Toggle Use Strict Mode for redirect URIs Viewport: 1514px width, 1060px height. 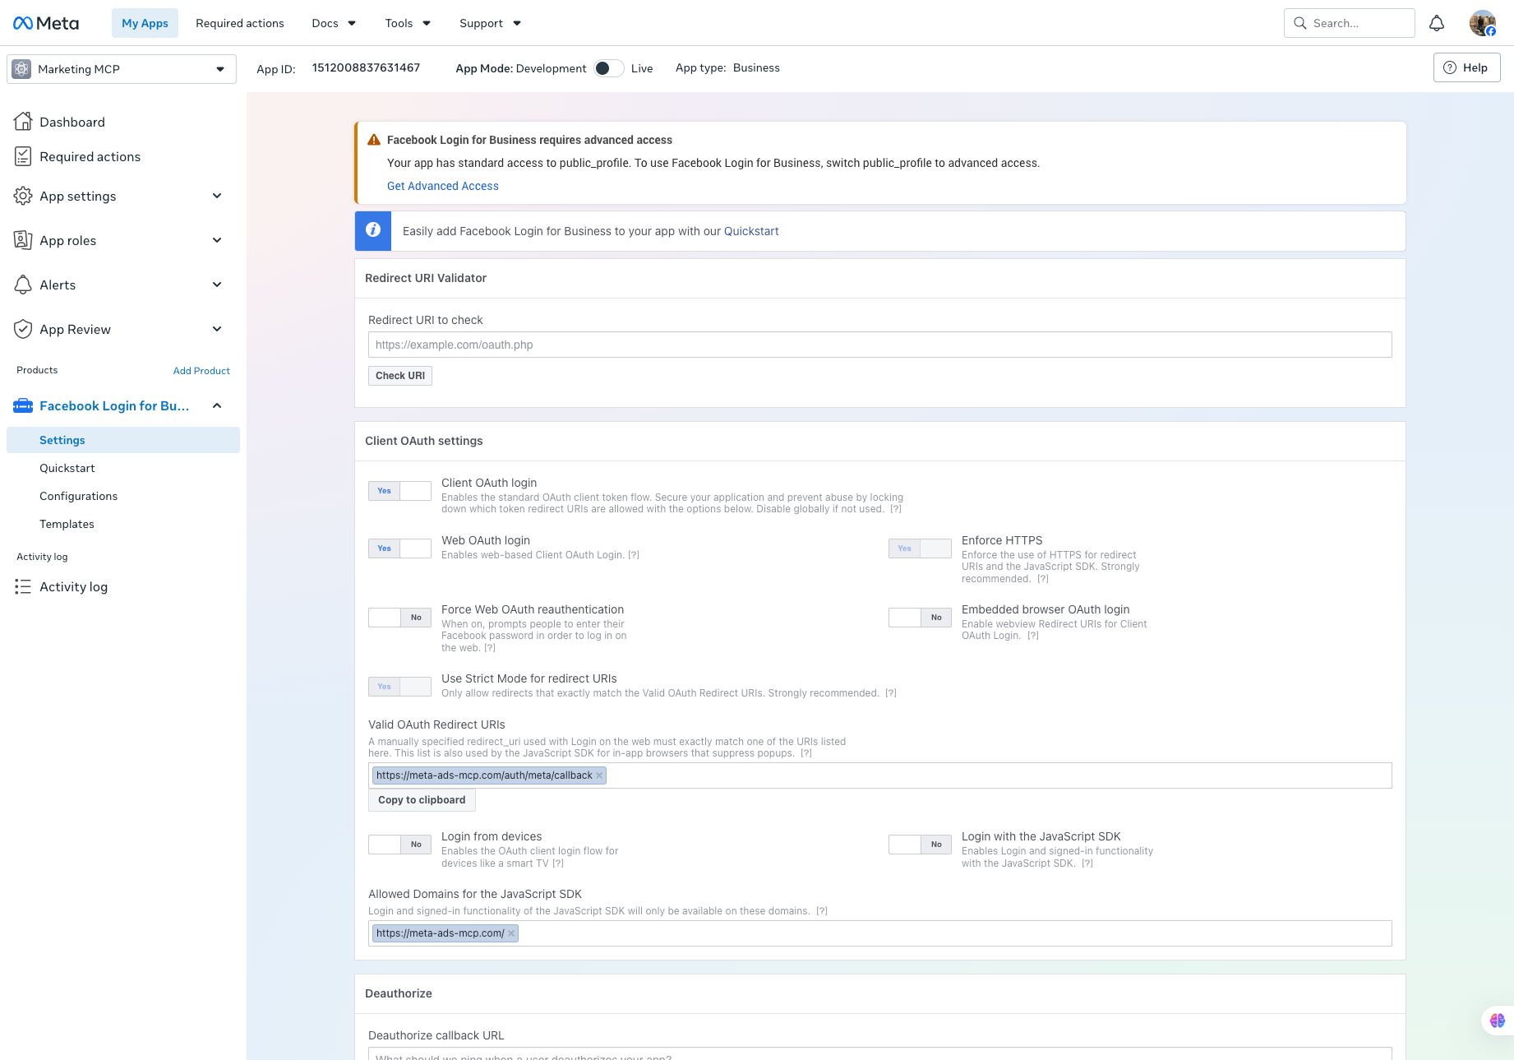click(x=399, y=687)
